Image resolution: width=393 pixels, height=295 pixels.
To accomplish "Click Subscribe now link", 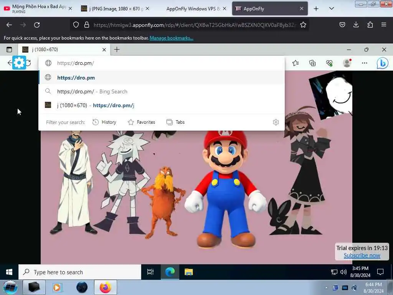I will coord(362,255).
